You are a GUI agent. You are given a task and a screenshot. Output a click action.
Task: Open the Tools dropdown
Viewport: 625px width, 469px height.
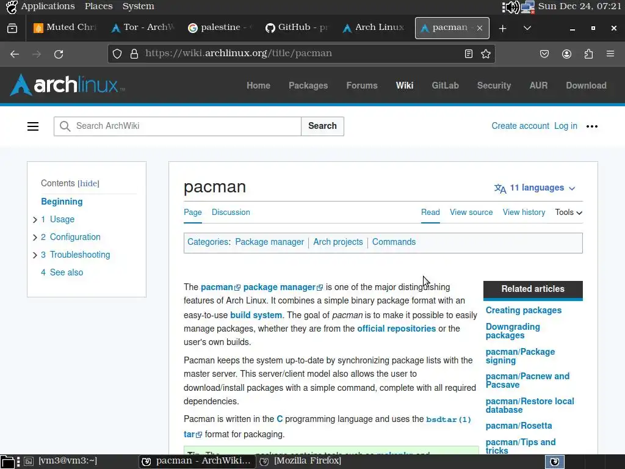(569, 212)
